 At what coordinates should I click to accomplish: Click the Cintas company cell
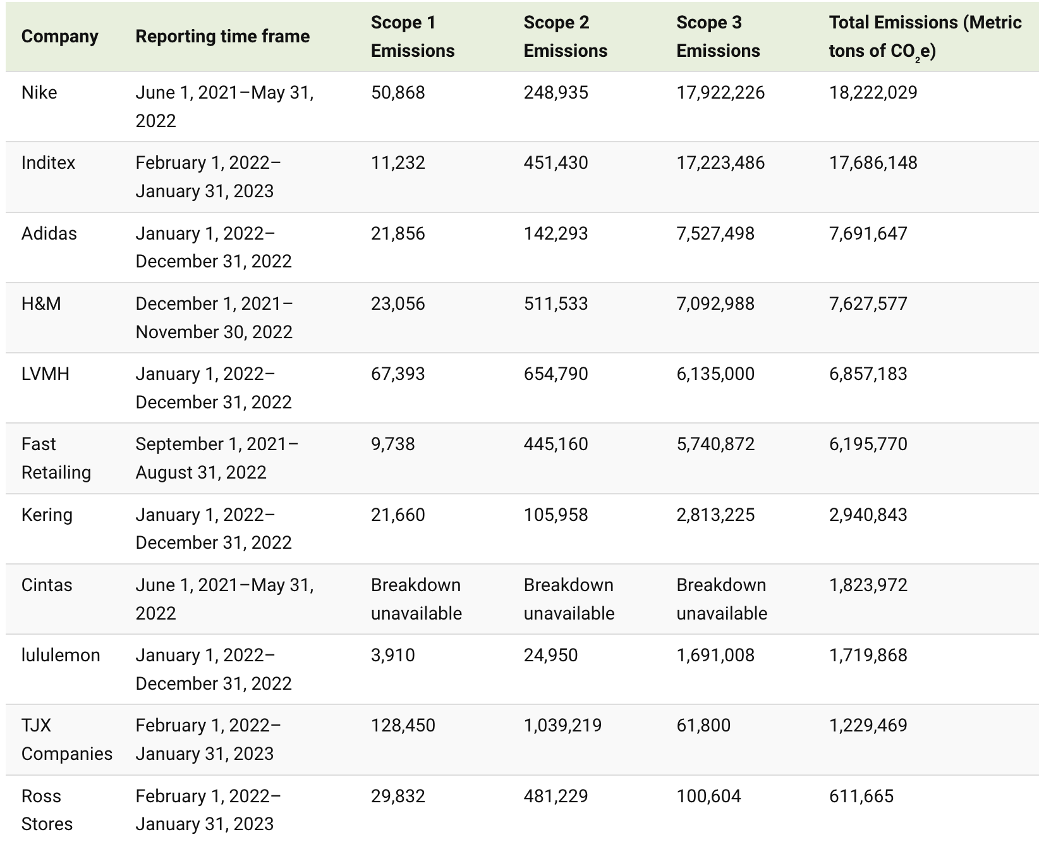coord(47,585)
